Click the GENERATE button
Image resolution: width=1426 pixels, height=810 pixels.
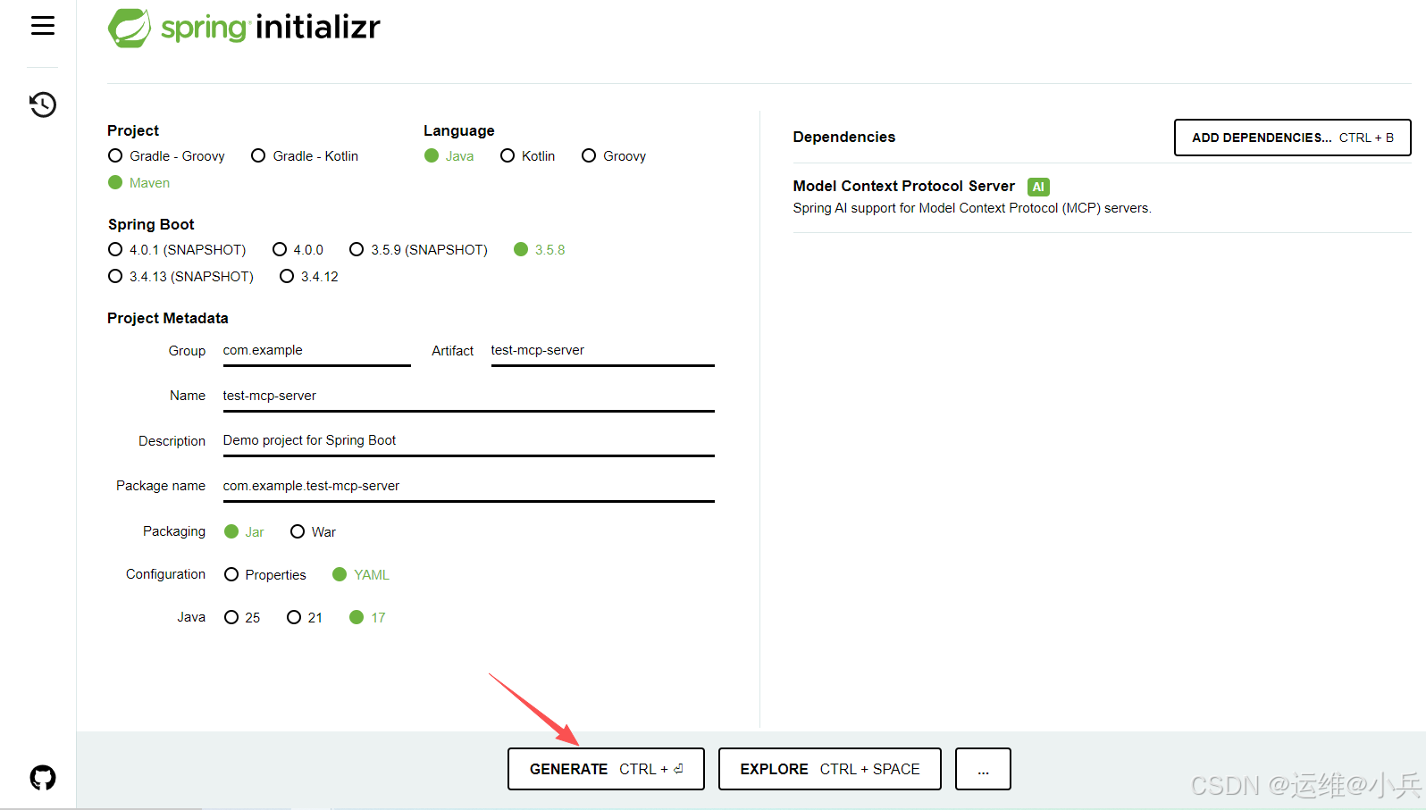pos(606,769)
